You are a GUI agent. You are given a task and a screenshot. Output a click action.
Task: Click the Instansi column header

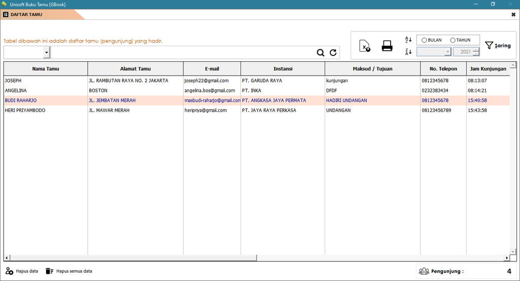283,69
